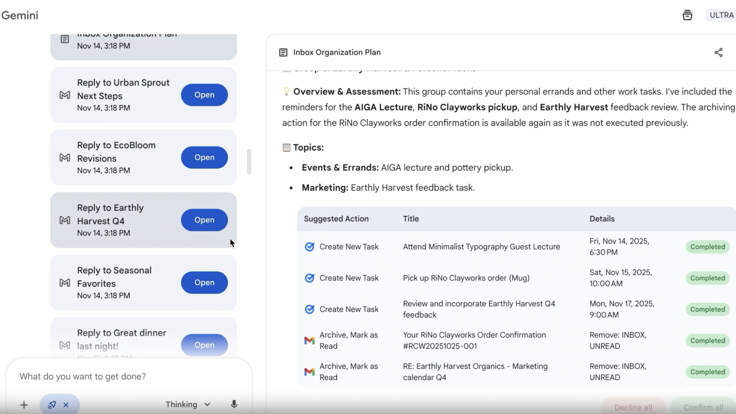Viewport: 736px width, 414px height.
Task: Select the Gemini menu label
Action: 20,15
